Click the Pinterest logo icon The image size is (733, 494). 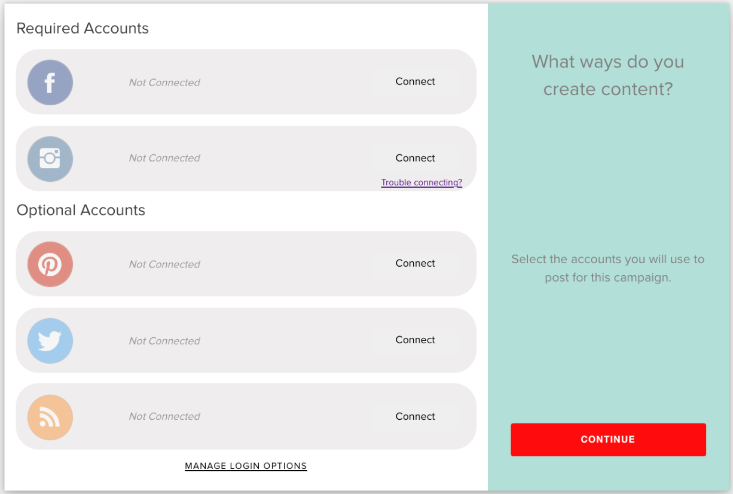tap(50, 264)
